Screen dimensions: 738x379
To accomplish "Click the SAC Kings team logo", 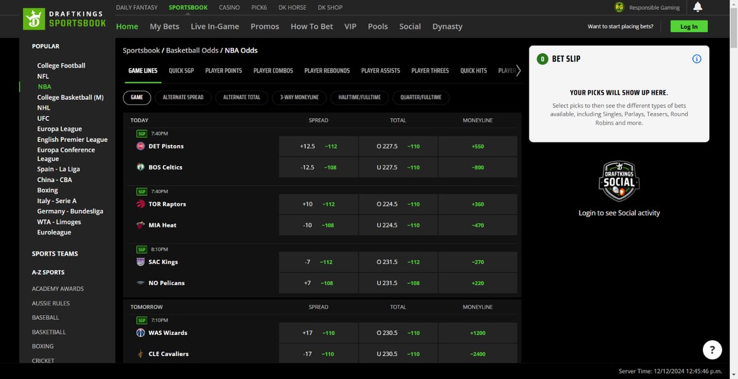I will click(x=141, y=262).
